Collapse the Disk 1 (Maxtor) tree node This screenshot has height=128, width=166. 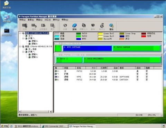tap(20, 46)
